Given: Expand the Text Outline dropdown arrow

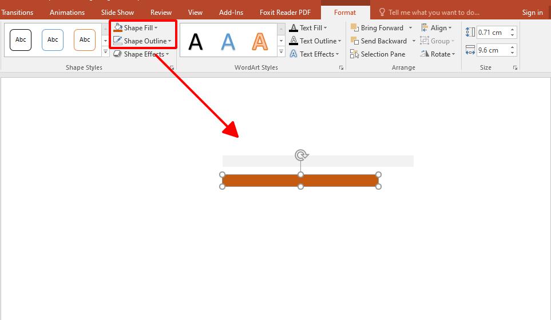Looking at the screenshot, I should pyautogui.click(x=339, y=41).
